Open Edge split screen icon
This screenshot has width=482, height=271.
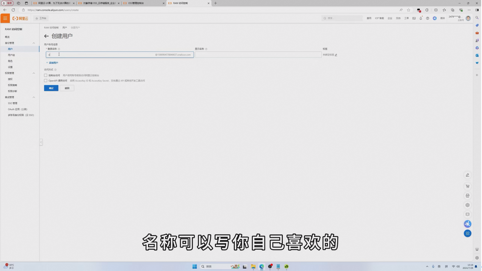tap(436, 10)
